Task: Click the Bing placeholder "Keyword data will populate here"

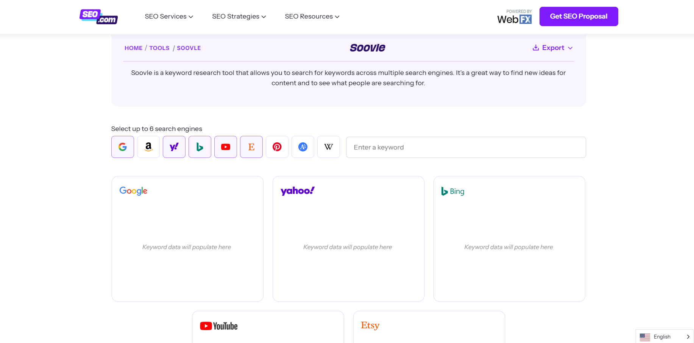Action: coord(508,247)
